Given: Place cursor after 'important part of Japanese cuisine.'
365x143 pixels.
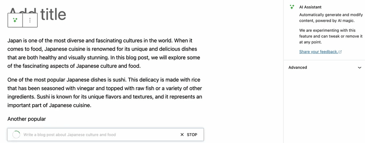Looking at the screenshot, I should point(92,106).
